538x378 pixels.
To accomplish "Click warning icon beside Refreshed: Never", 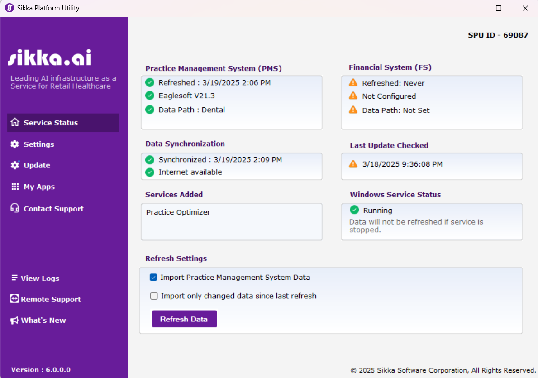I will 353,83.
